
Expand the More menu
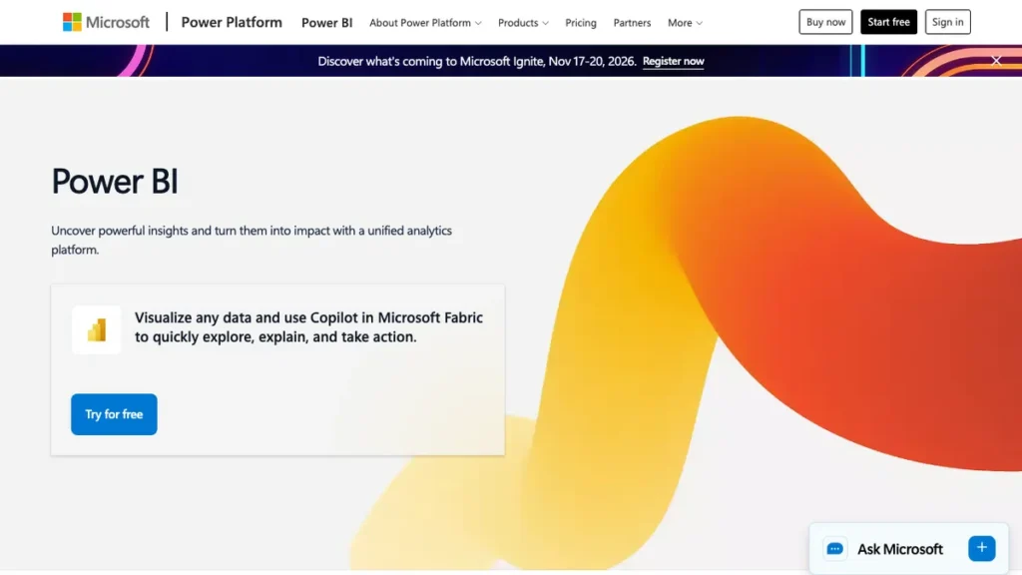685,22
